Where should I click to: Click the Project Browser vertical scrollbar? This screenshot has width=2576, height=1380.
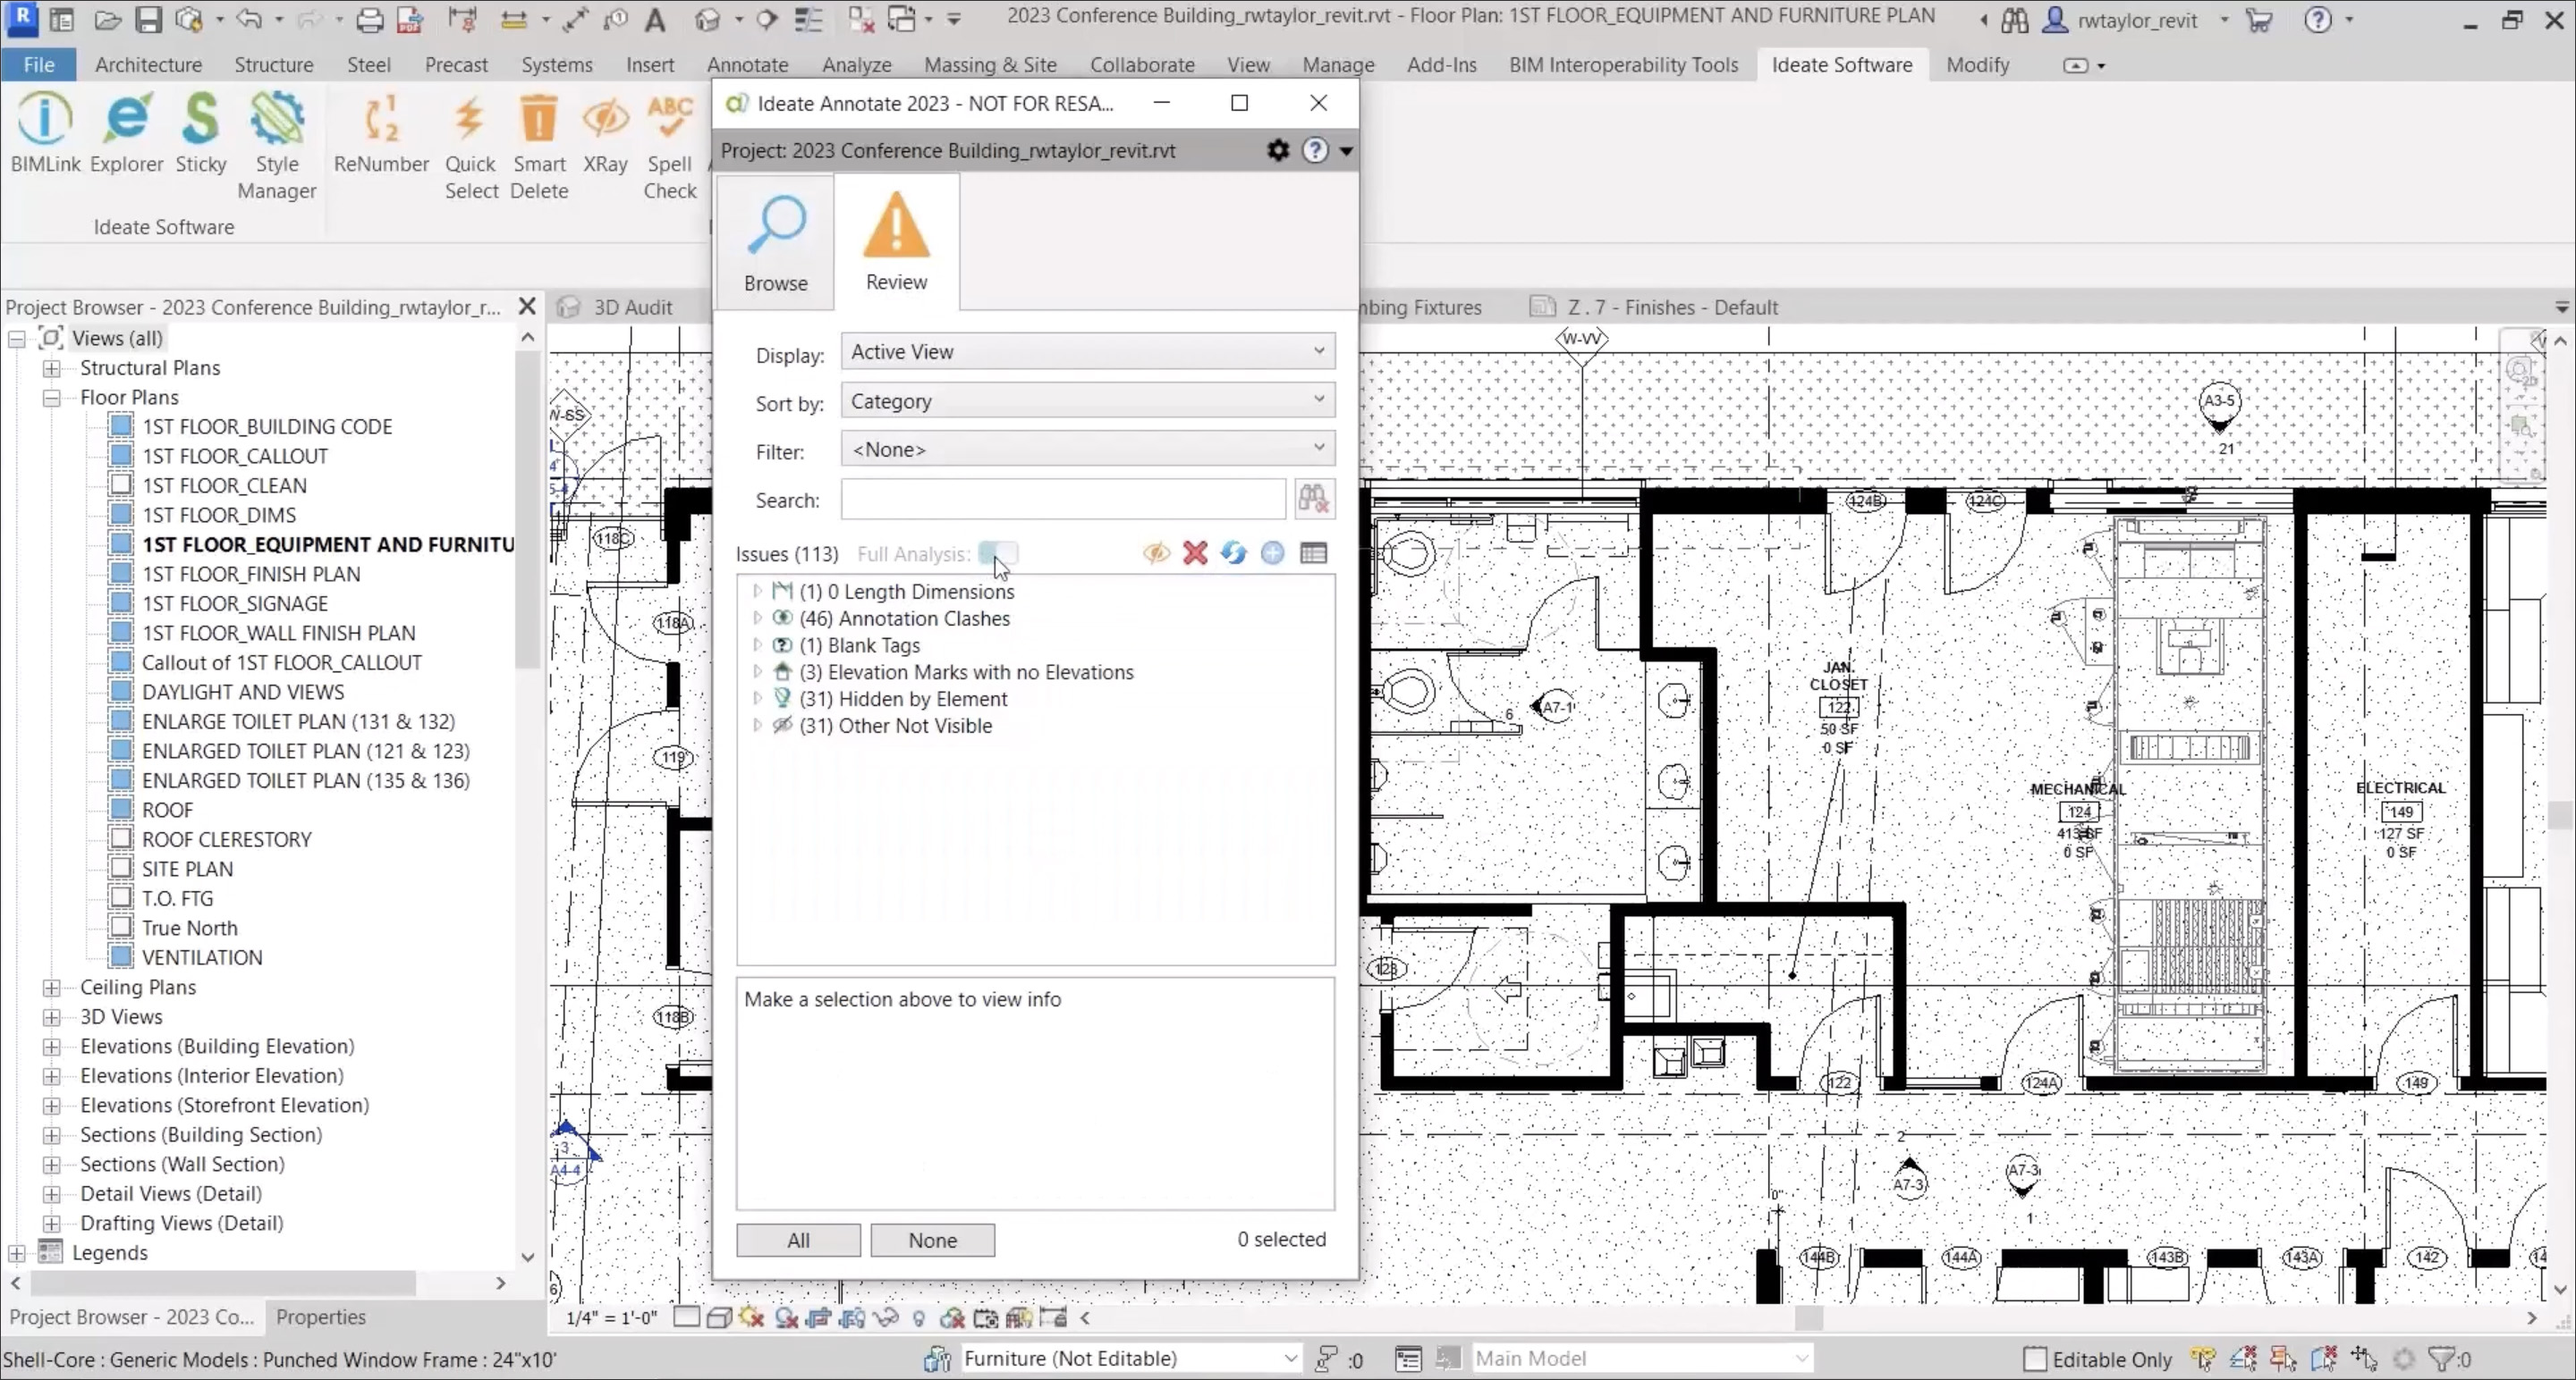527,509
